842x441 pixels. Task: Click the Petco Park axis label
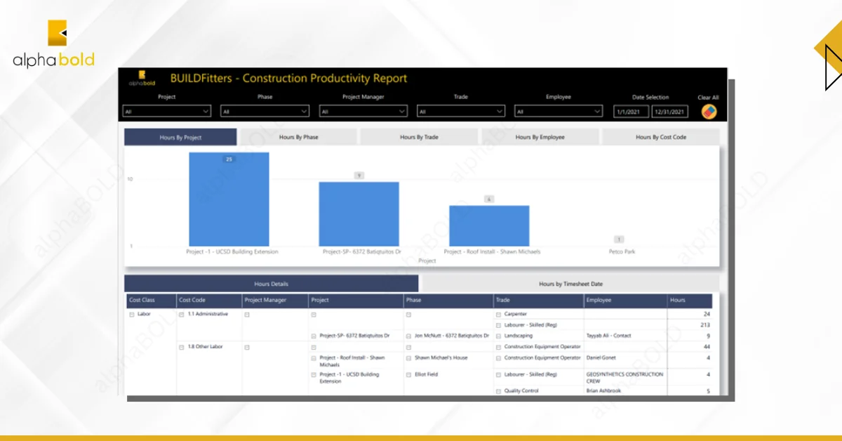620,251
